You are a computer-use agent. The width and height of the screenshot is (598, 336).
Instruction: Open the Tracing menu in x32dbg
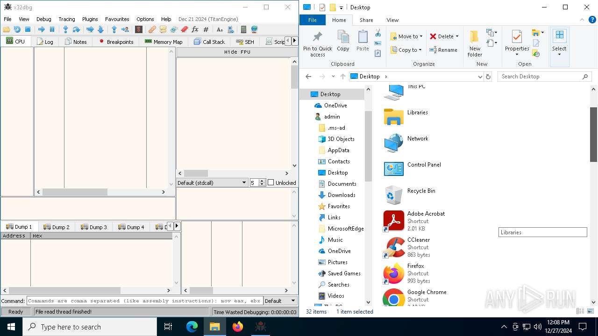point(67,19)
